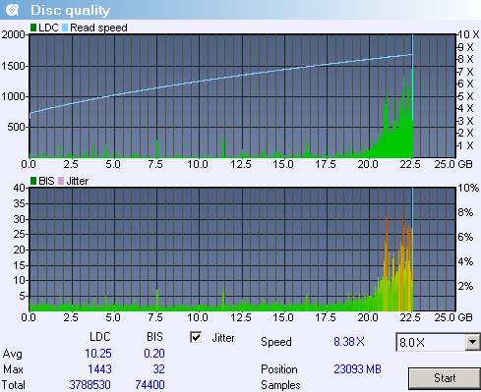The height and width of the screenshot is (392, 481).
Task: Click the Position value 23093 MB
Action: pyautogui.click(x=357, y=369)
